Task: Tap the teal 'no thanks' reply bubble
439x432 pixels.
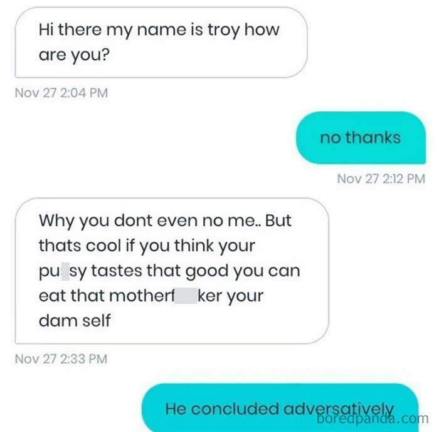Action: [361, 138]
